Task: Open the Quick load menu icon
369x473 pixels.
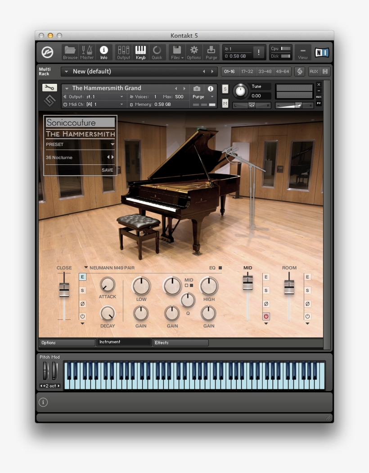Action: 157,52
